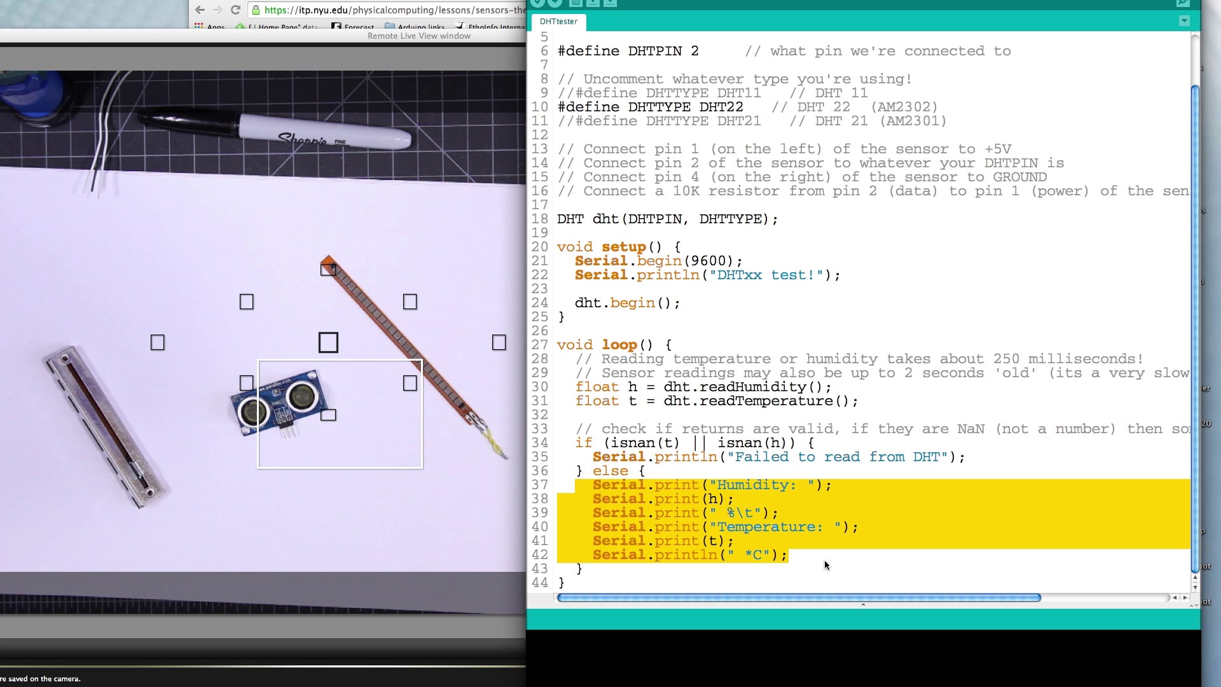Click the Upload icon in Arduino toolbar
1221x687 pixels.
pyautogui.click(x=554, y=3)
